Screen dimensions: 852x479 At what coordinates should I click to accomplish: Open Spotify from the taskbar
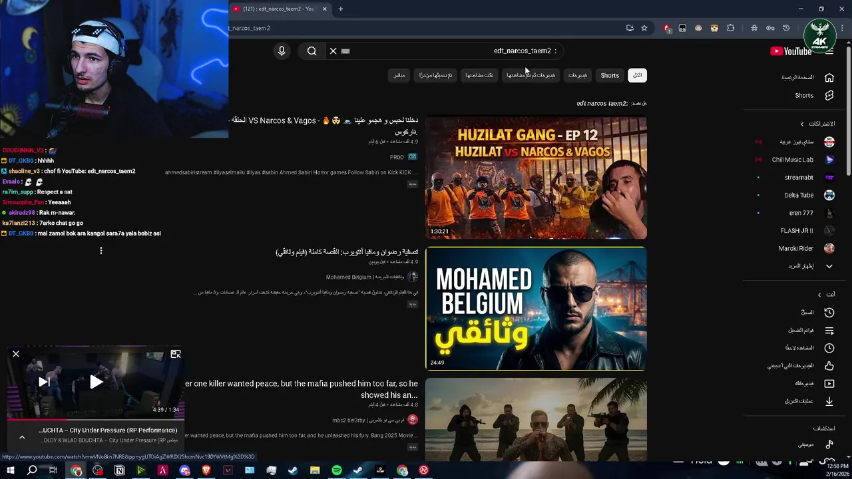pos(337,470)
